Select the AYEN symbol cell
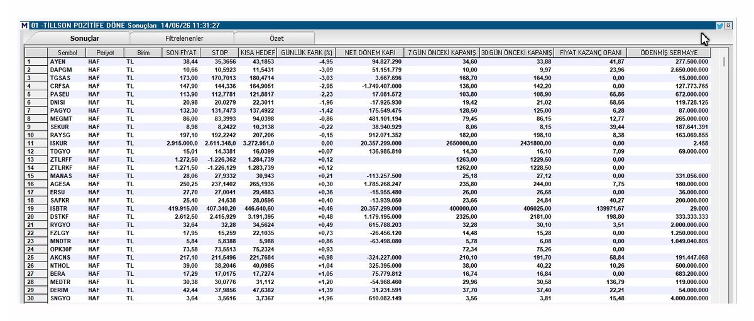Image resolution: width=754 pixels, height=321 pixels. point(67,62)
